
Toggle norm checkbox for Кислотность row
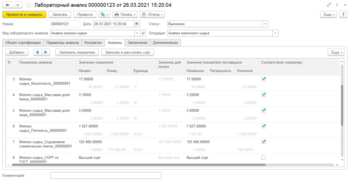(264, 79)
